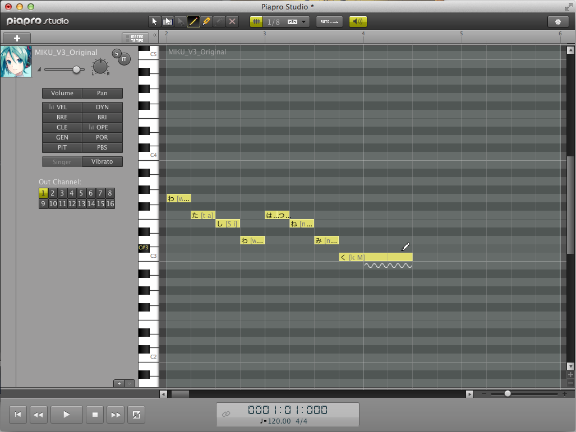Open the Meter Tempo panel
The width and height of the screenshot is (576, 432).
[136, 38]
